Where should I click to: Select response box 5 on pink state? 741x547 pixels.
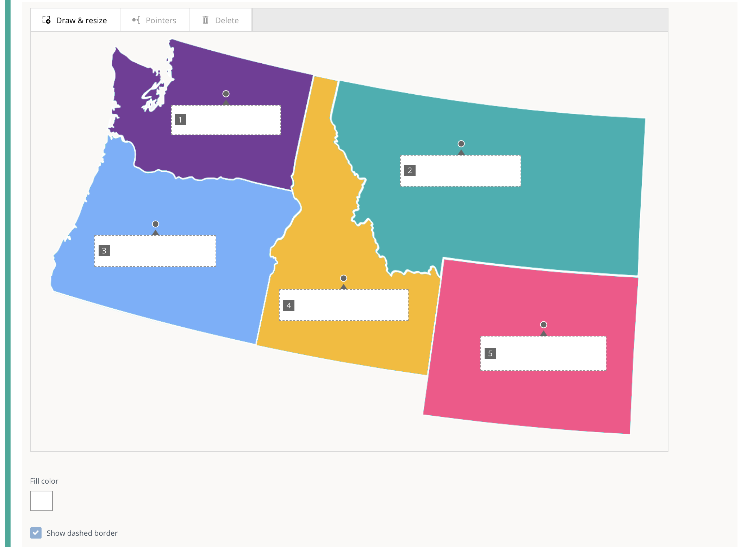[x=549, y=353]
